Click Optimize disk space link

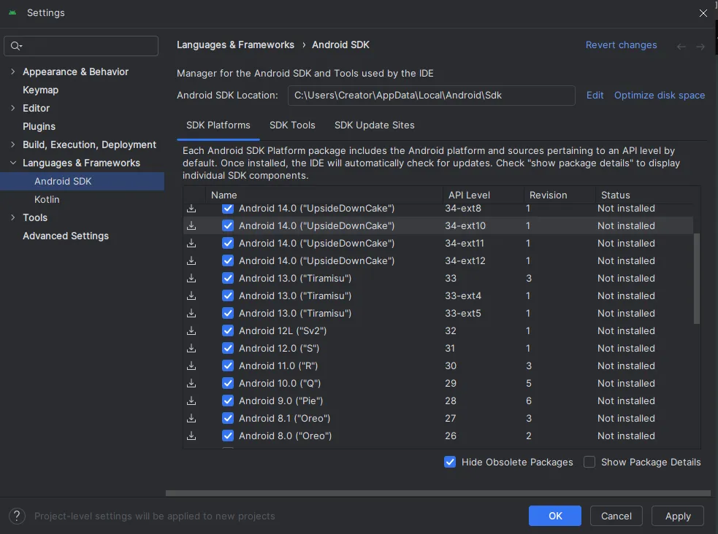[660, 95]
